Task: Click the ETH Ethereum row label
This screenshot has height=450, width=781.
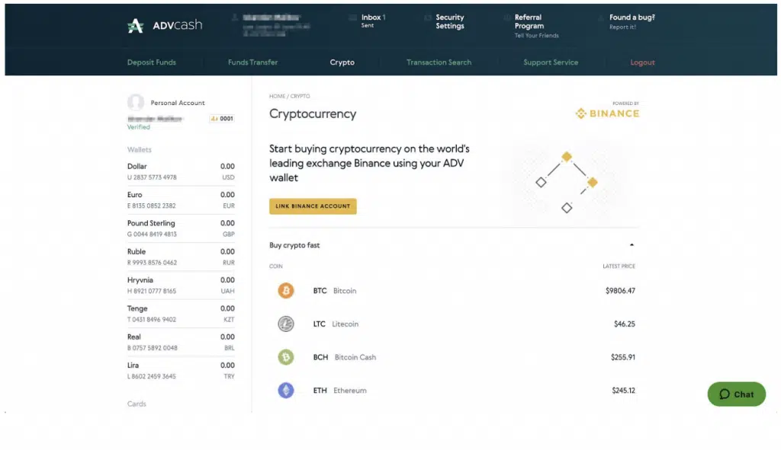Action: 339,391
